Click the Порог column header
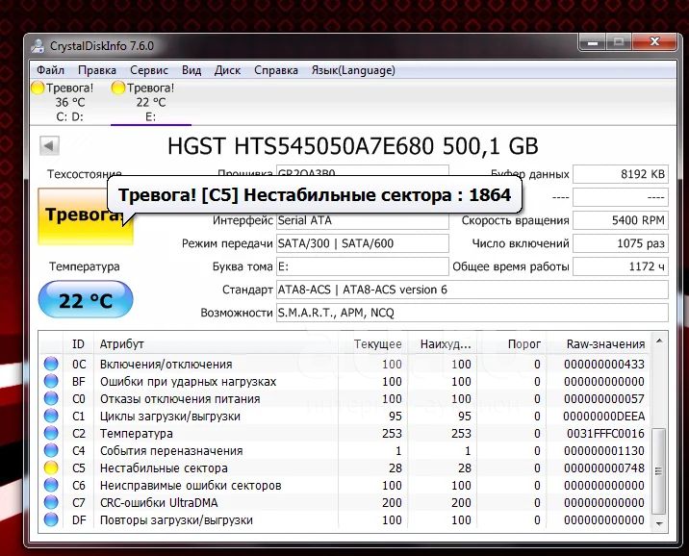This screenshot has height=556, width=689. [x=511, y=343]
